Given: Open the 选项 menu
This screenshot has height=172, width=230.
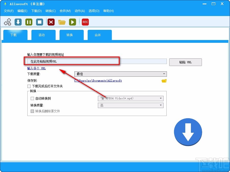Looking at the screenshot, I should click(x=94, y=11).
